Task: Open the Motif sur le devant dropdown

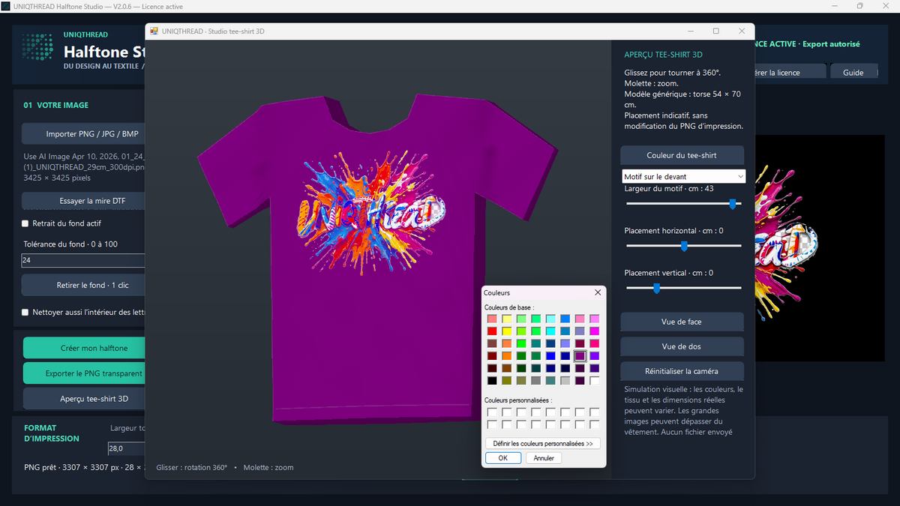Action: [x=684, y=176]
